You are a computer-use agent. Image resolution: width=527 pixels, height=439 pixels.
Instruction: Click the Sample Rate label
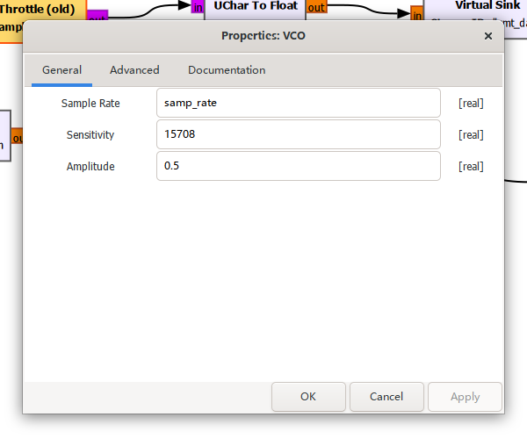click(x=90, y=103)
